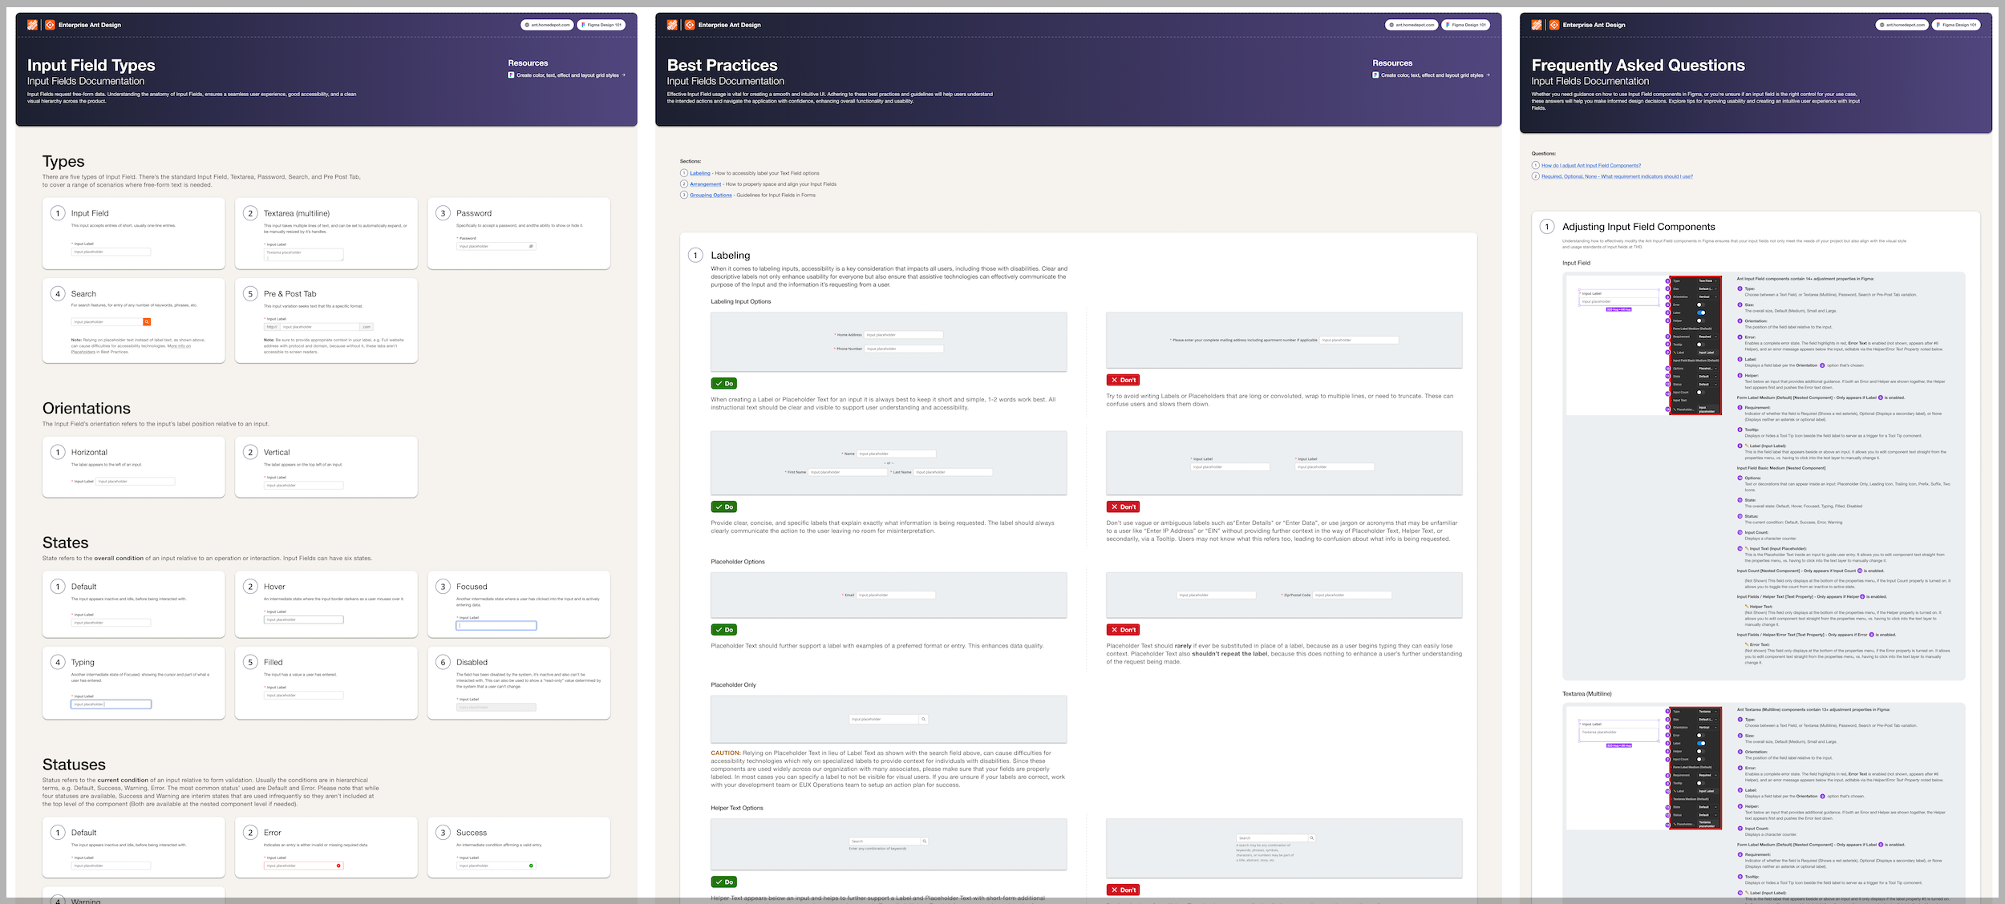The height and width of the screenshot is (904, 2005).
Task: Open Required, Optional, None requirement indicators link
Action: point(1617,177)
